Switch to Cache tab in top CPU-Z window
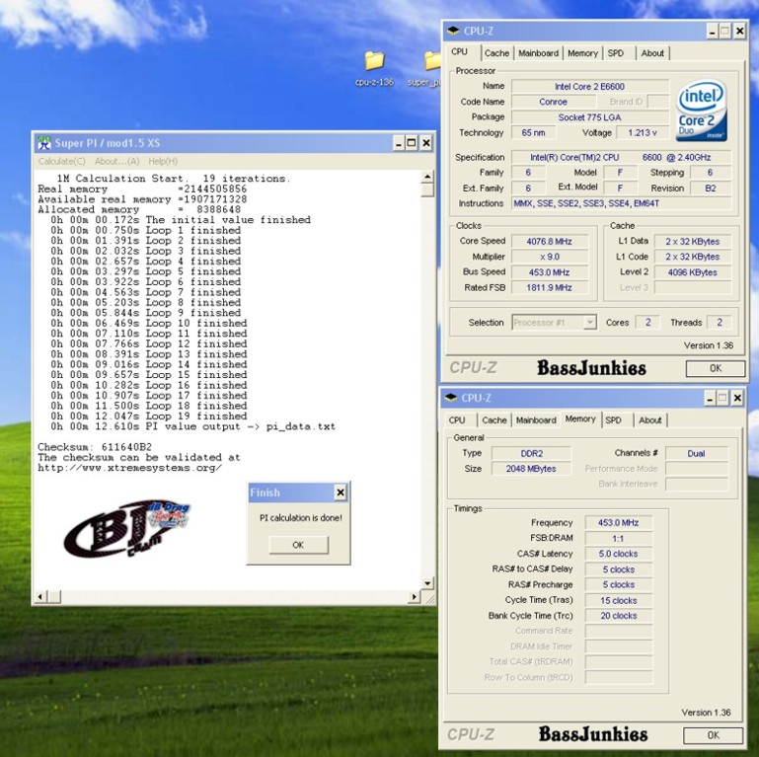Image resolution: width=759 pixels, height=757 pixels. [497, 53]
